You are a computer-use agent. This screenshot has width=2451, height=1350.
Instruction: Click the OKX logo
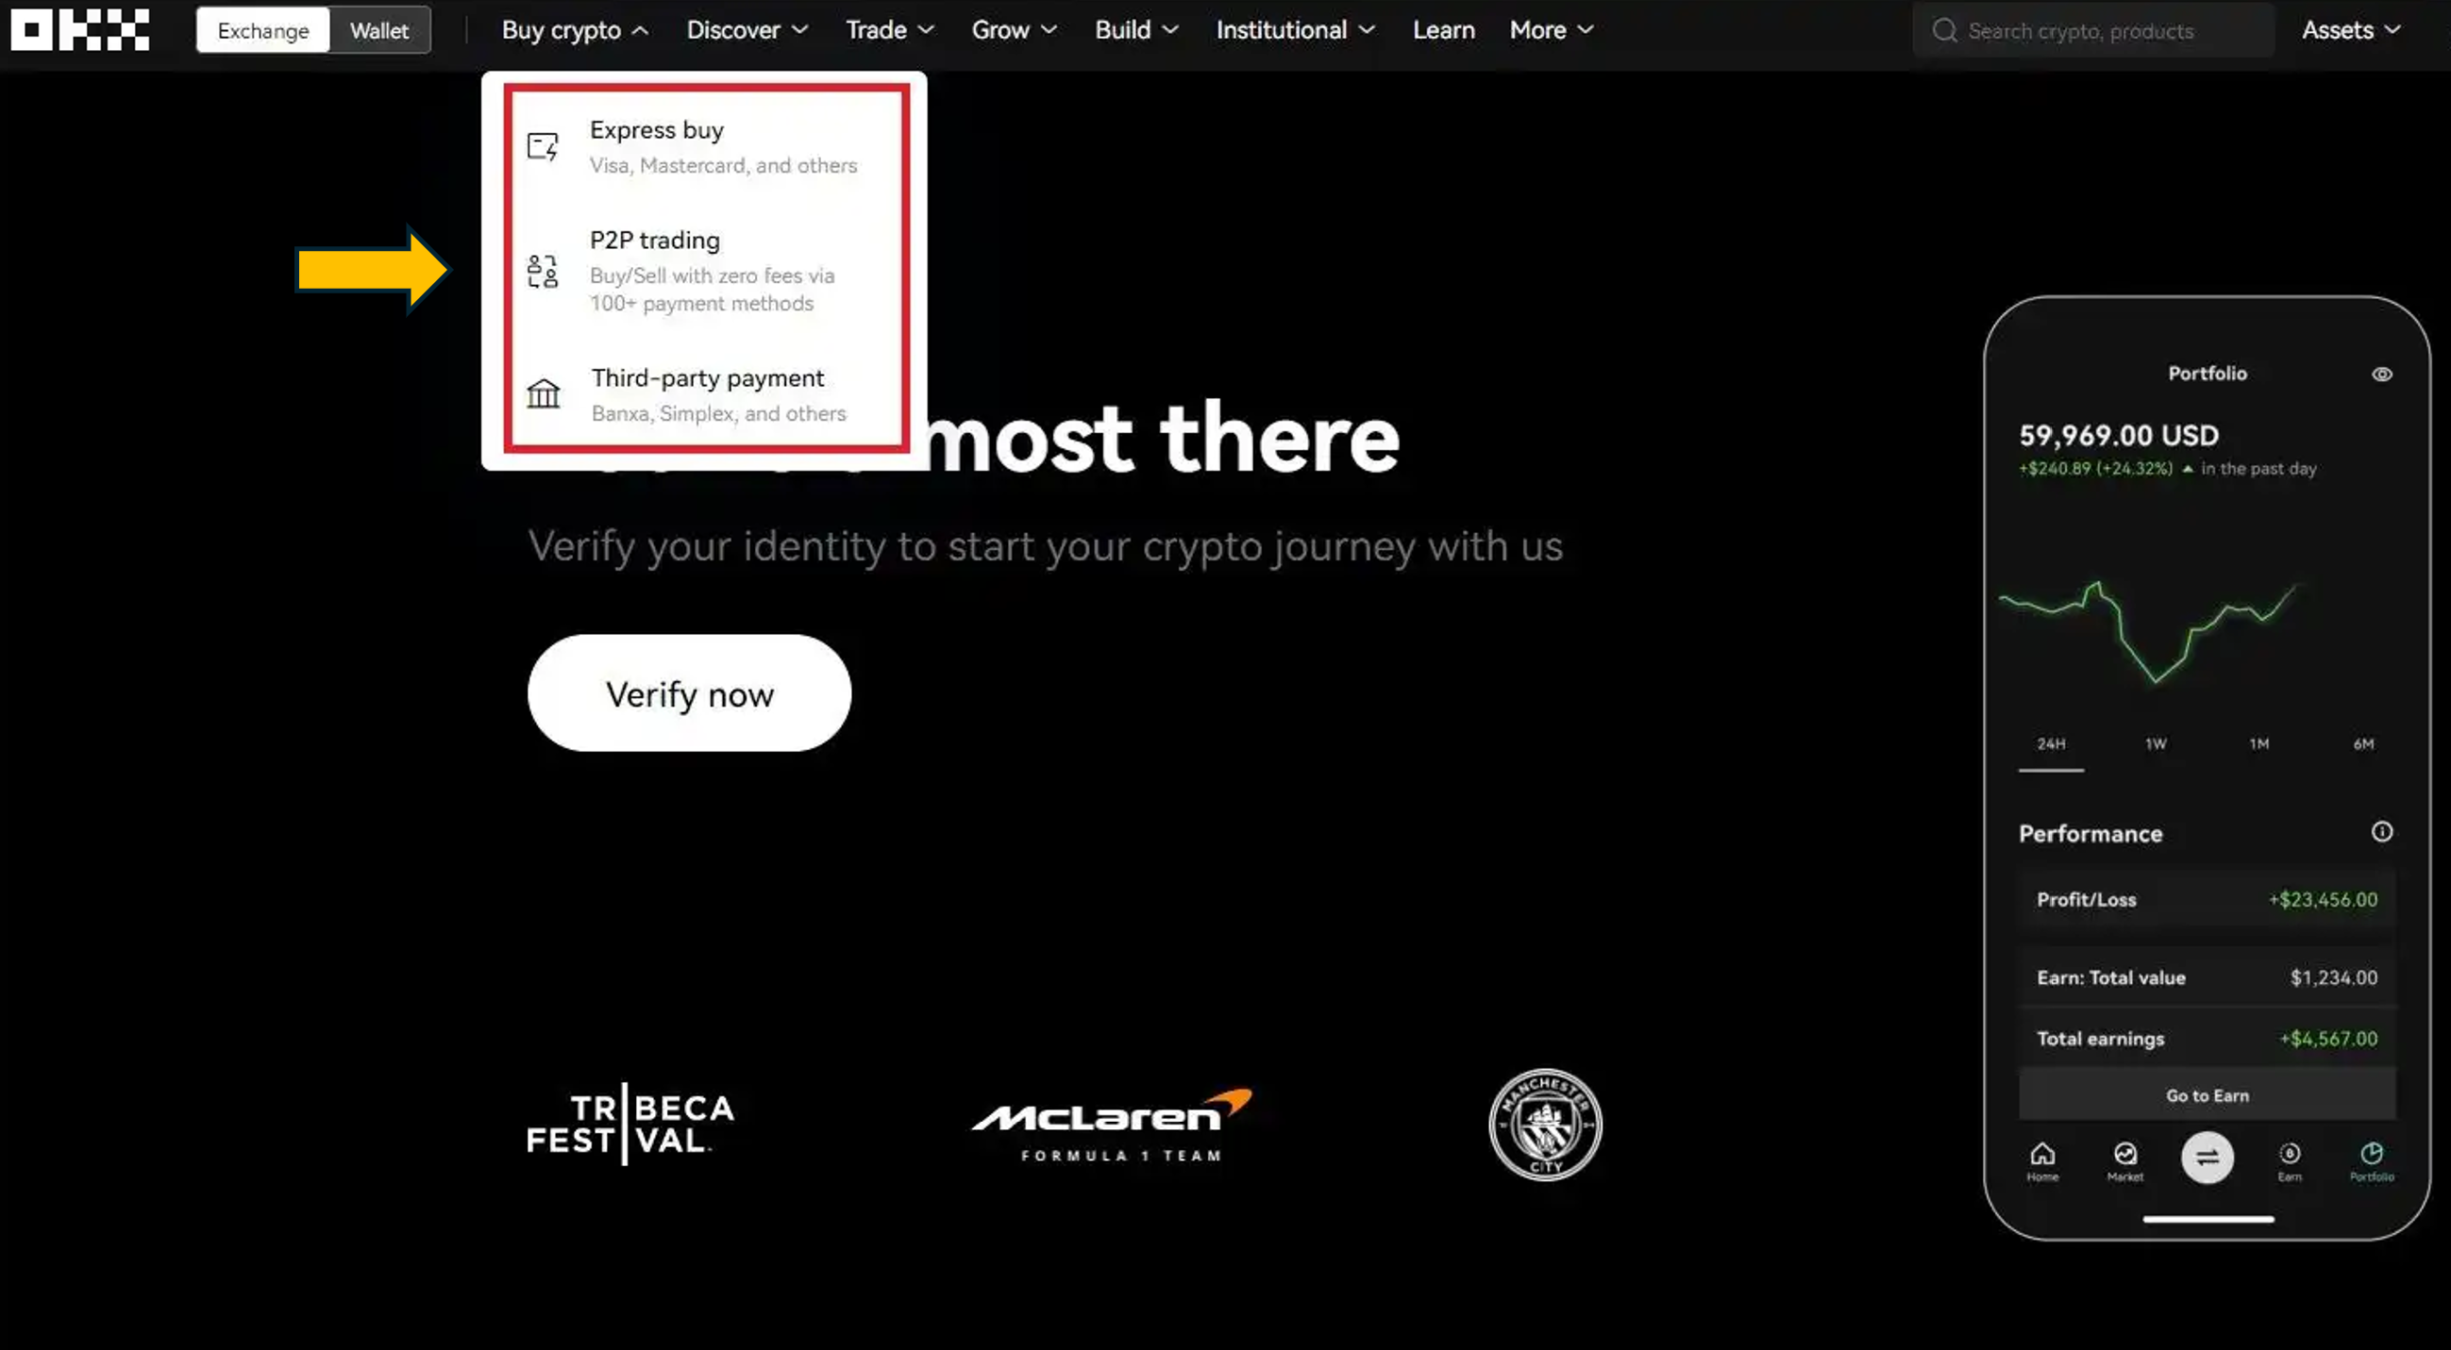80,29
